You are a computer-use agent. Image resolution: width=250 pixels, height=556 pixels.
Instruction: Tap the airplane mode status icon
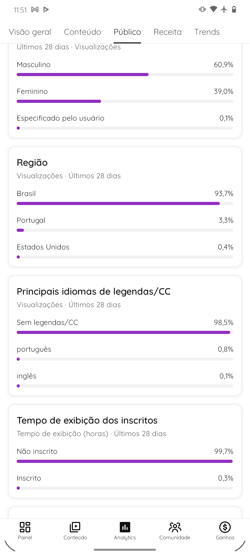coord(224,9)
